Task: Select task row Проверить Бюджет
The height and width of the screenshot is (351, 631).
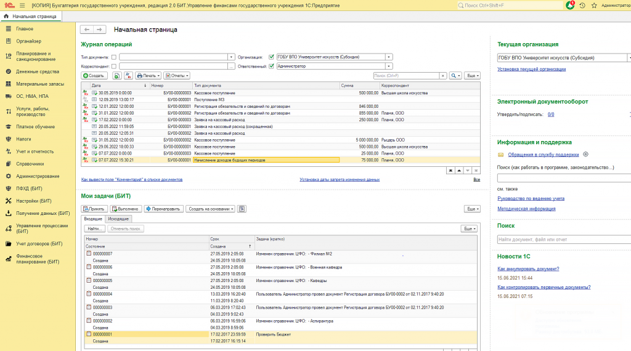Action: point(280,337)
